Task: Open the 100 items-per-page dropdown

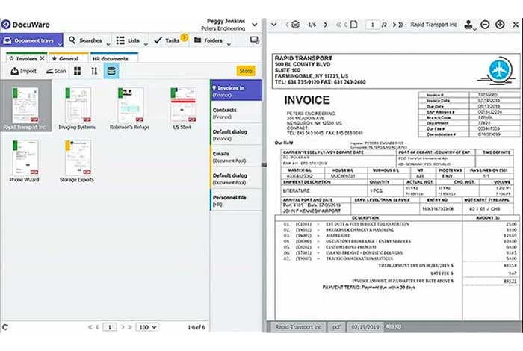Action: click(147, 327)
